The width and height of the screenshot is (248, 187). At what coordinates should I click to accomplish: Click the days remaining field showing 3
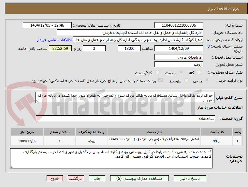[94, 48]
